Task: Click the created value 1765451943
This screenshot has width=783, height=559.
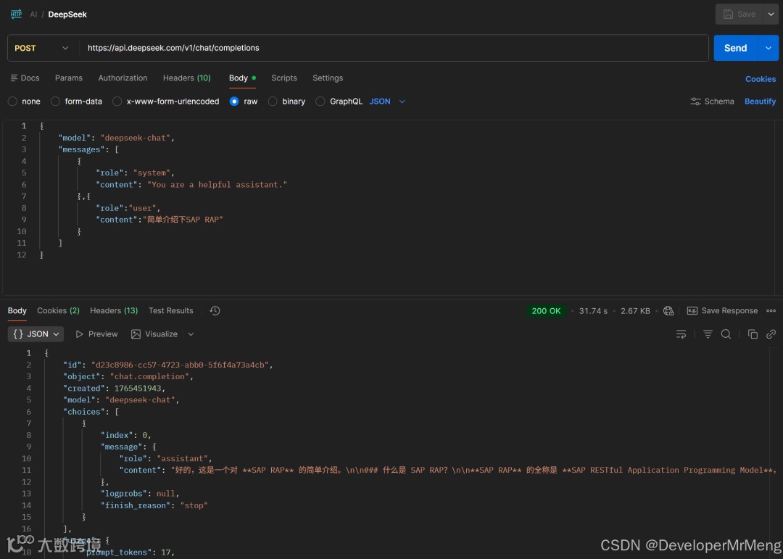Action: (x=138, y=389)
